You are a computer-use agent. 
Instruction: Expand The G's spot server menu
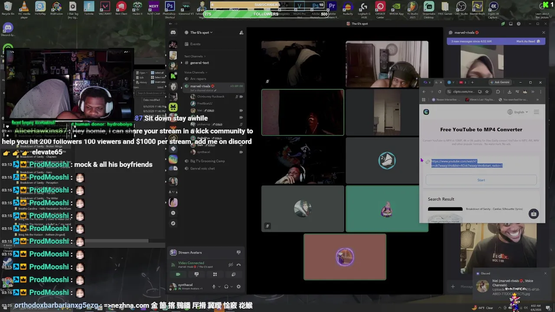201,32
